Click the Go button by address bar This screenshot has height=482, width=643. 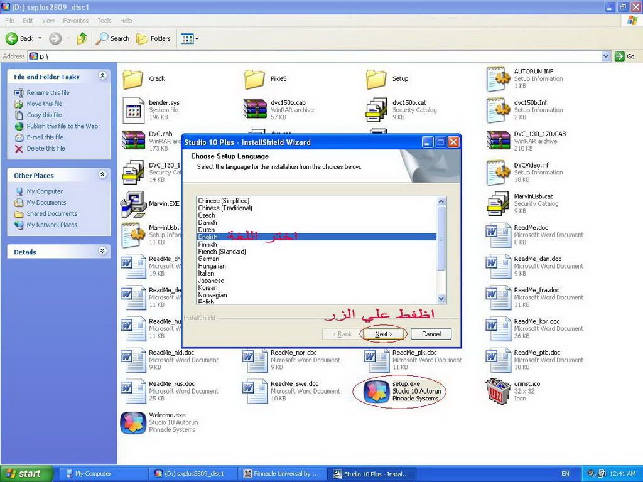pos(625,56)
